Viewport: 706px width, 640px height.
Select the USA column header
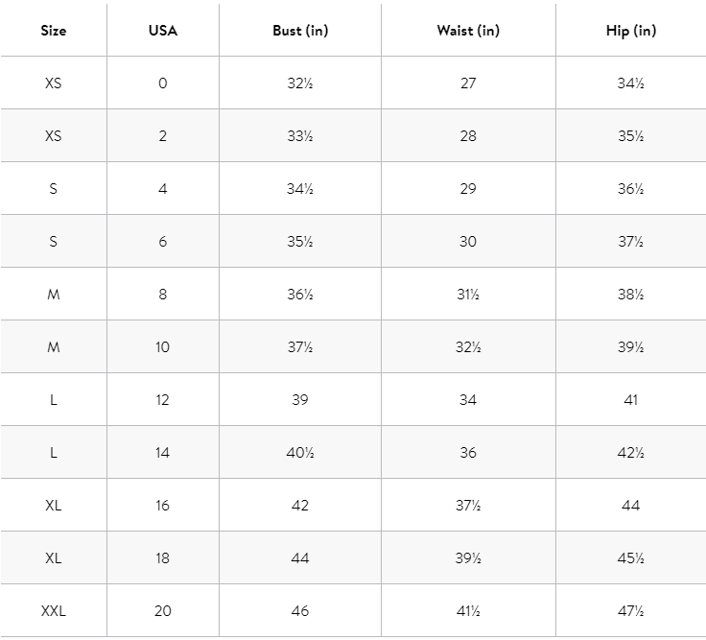pyautogui.click(x=162, y=31)
